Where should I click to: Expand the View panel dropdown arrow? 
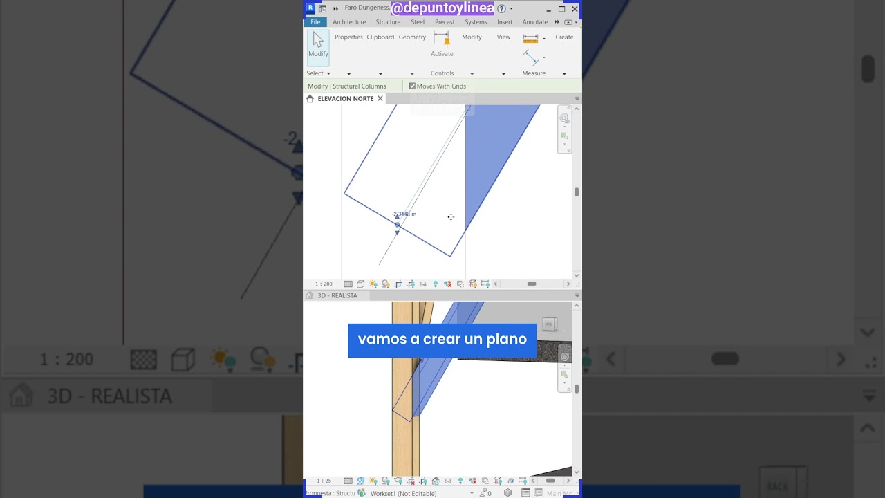coord(503,73)
